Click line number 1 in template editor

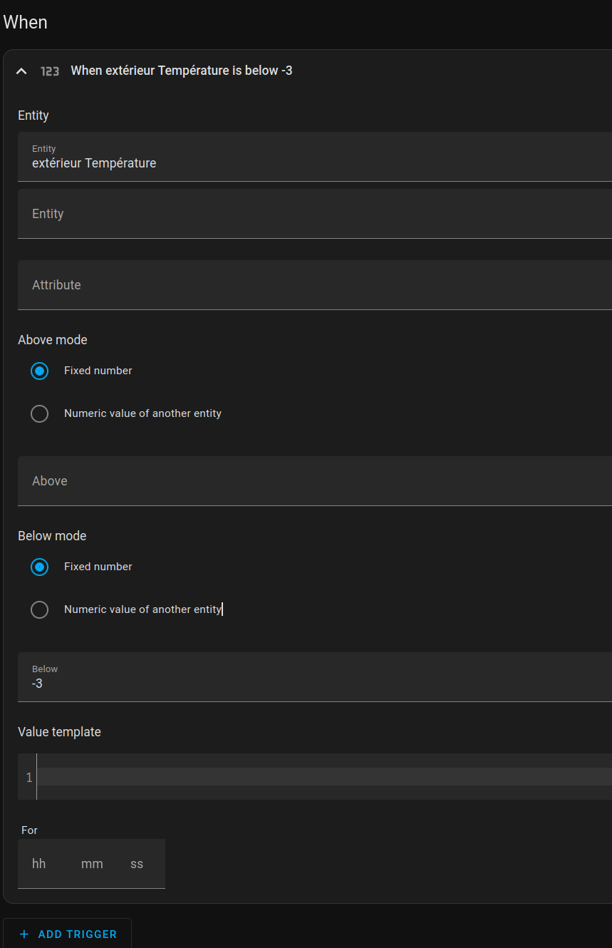(28, 777)
